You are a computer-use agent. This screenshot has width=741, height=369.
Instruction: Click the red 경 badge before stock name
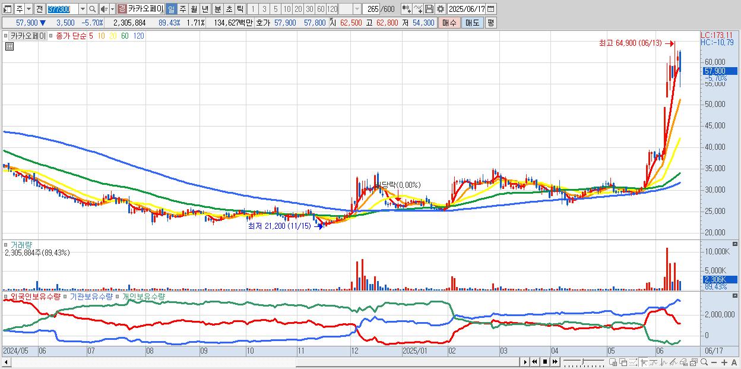click(122, 9)
